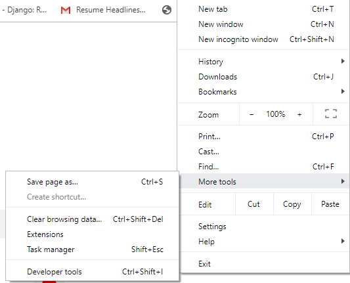Open Settings from the menu

[264, 227]
